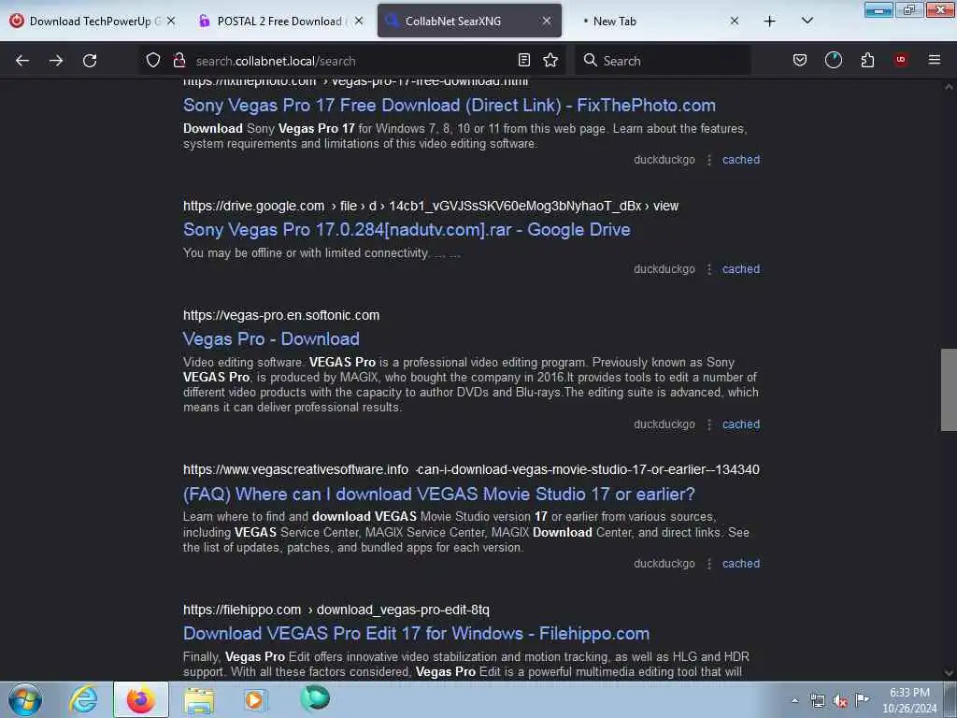Click the https://drive.google.com URL breadcrumb text
957x718 pixels.
430,207
